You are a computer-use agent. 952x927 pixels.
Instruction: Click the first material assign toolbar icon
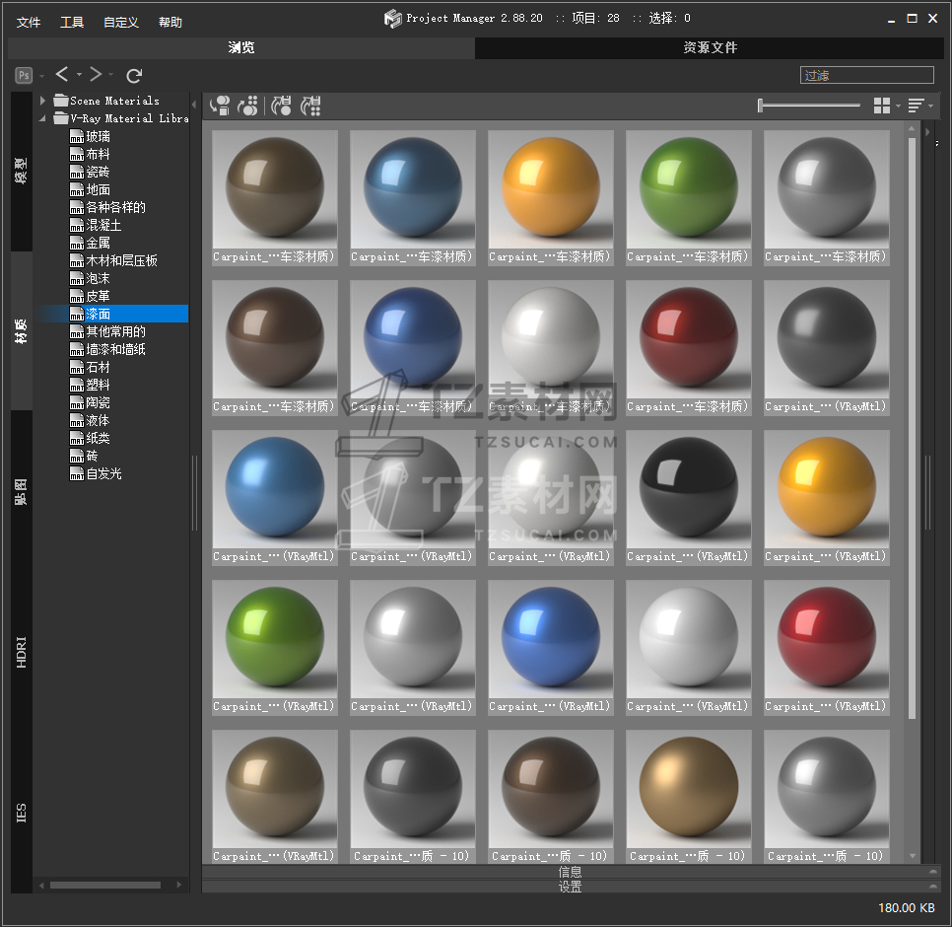[x=221, y=106]
